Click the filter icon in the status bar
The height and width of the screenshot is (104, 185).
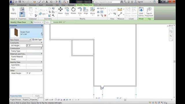click(165, 103)
